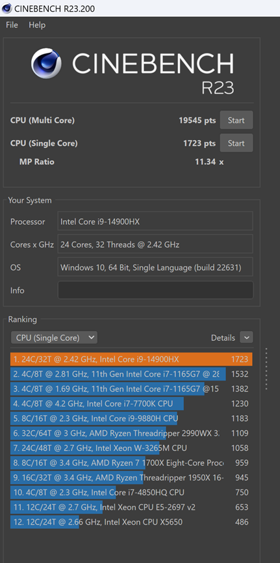The height and width of the screenshot is (563, 280).
Task: Select ranking row 6 Threadripper 2990WX
Action: click(x=131, y=433)
